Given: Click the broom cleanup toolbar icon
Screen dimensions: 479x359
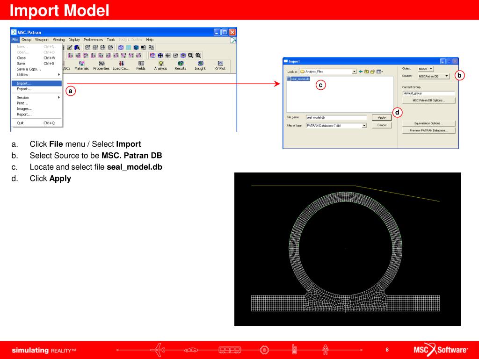Looking at the screenshot, I should click(70, 47).
